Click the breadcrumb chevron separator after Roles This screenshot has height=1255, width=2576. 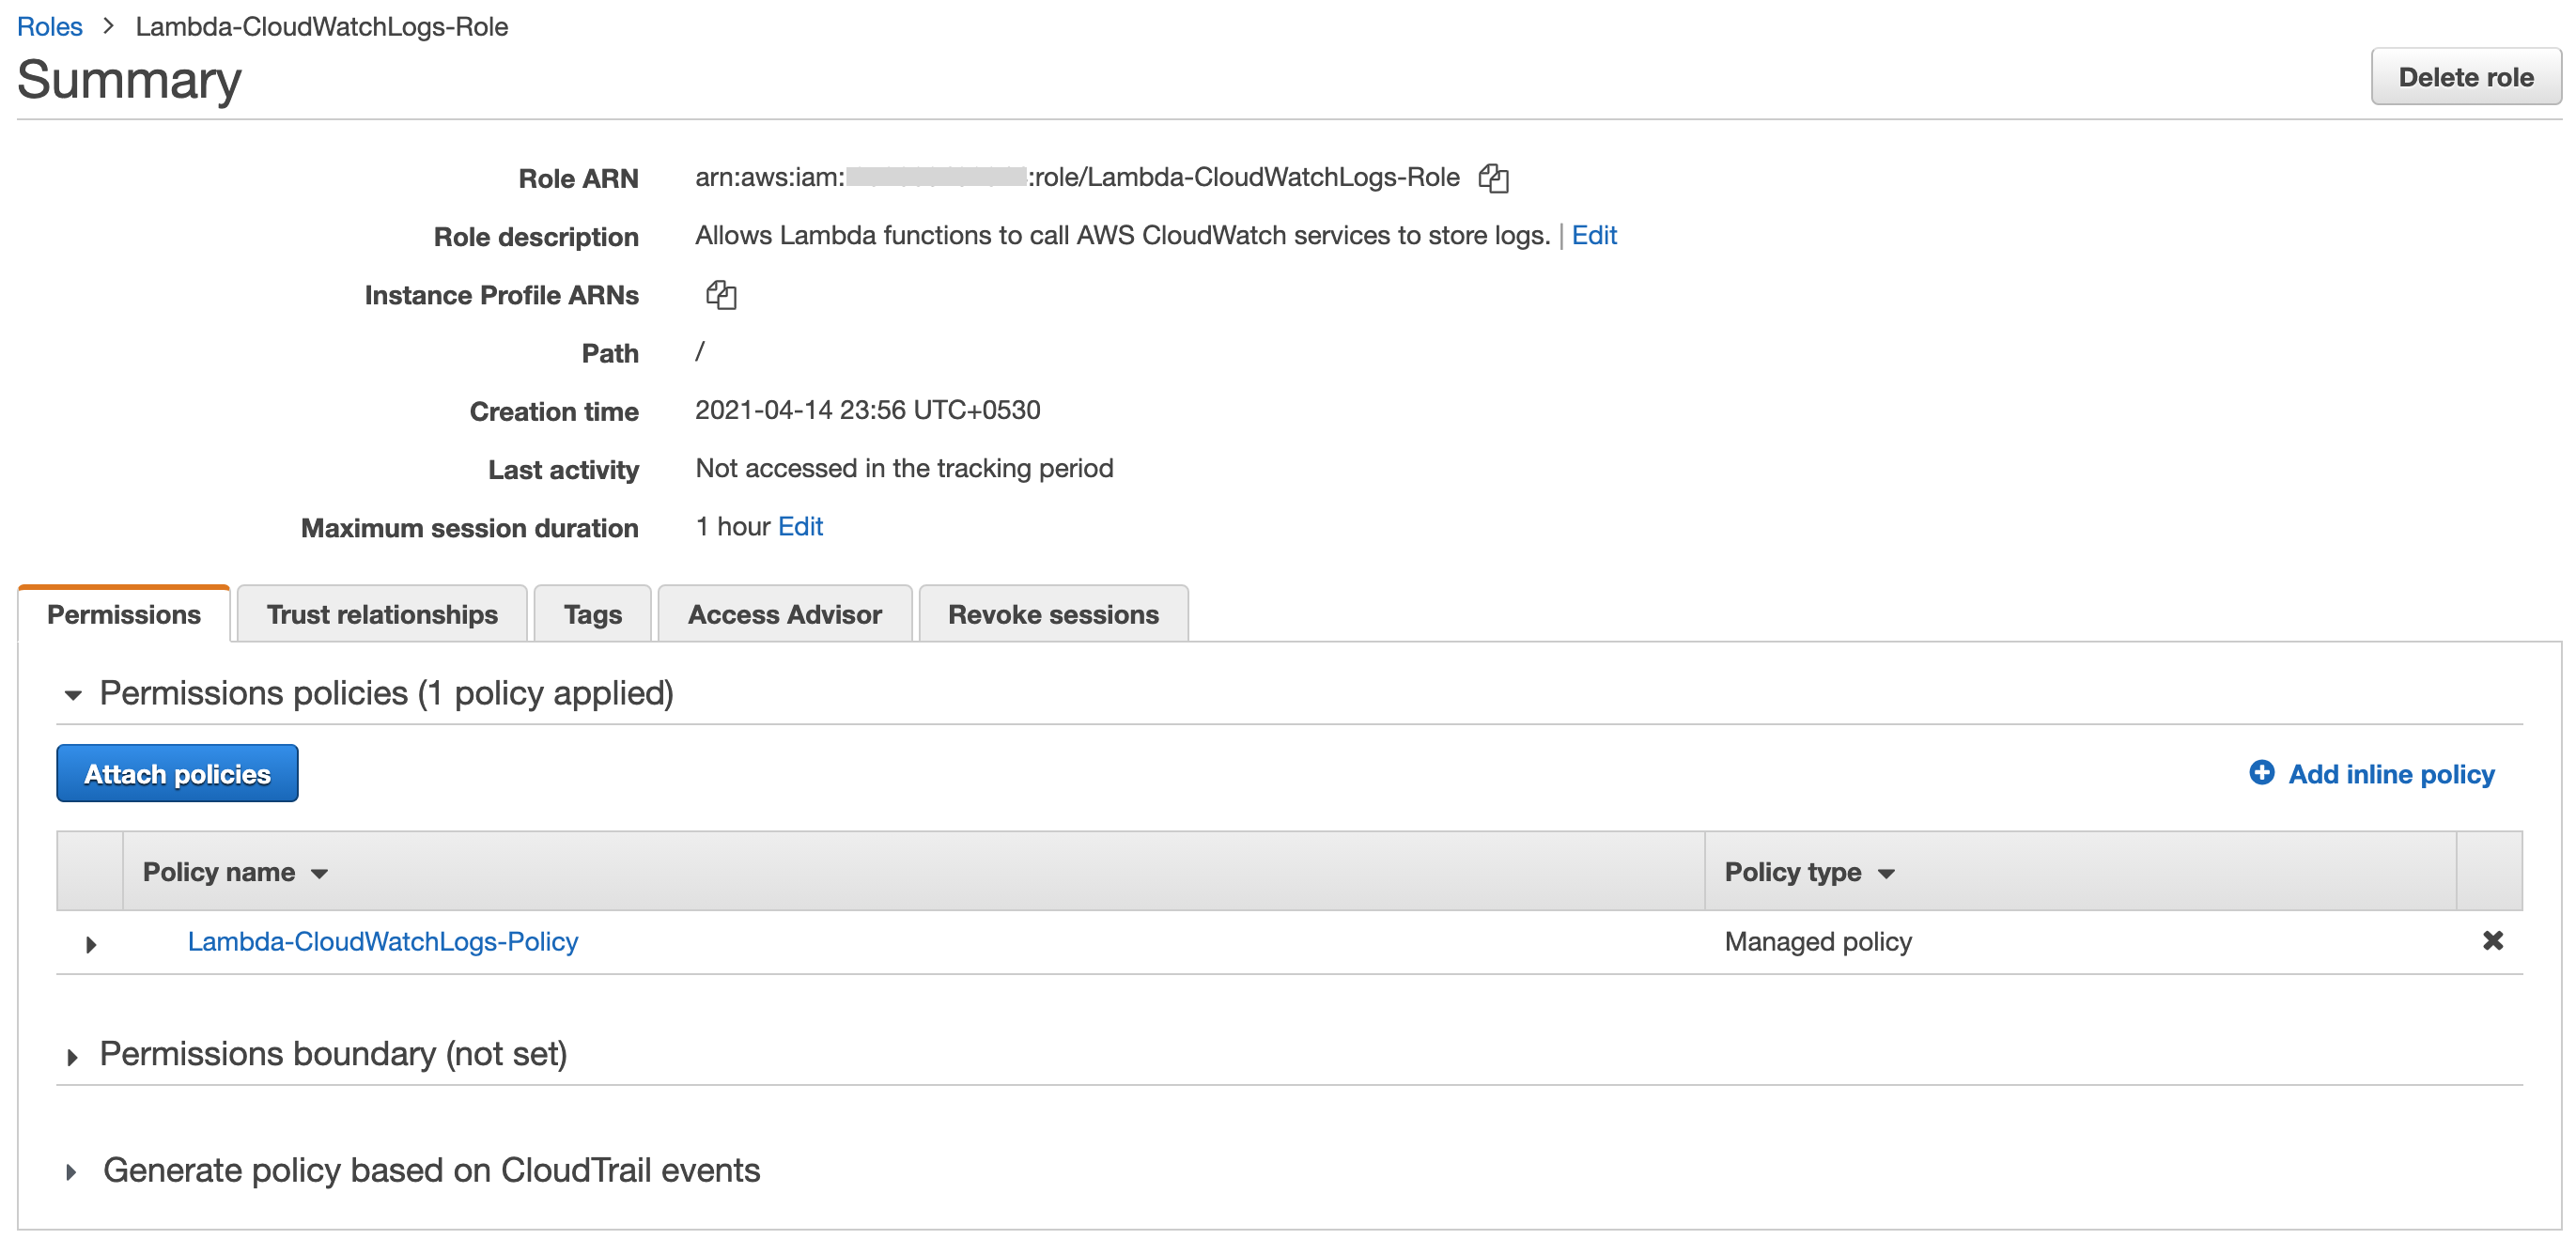click(x=109, y=26)
